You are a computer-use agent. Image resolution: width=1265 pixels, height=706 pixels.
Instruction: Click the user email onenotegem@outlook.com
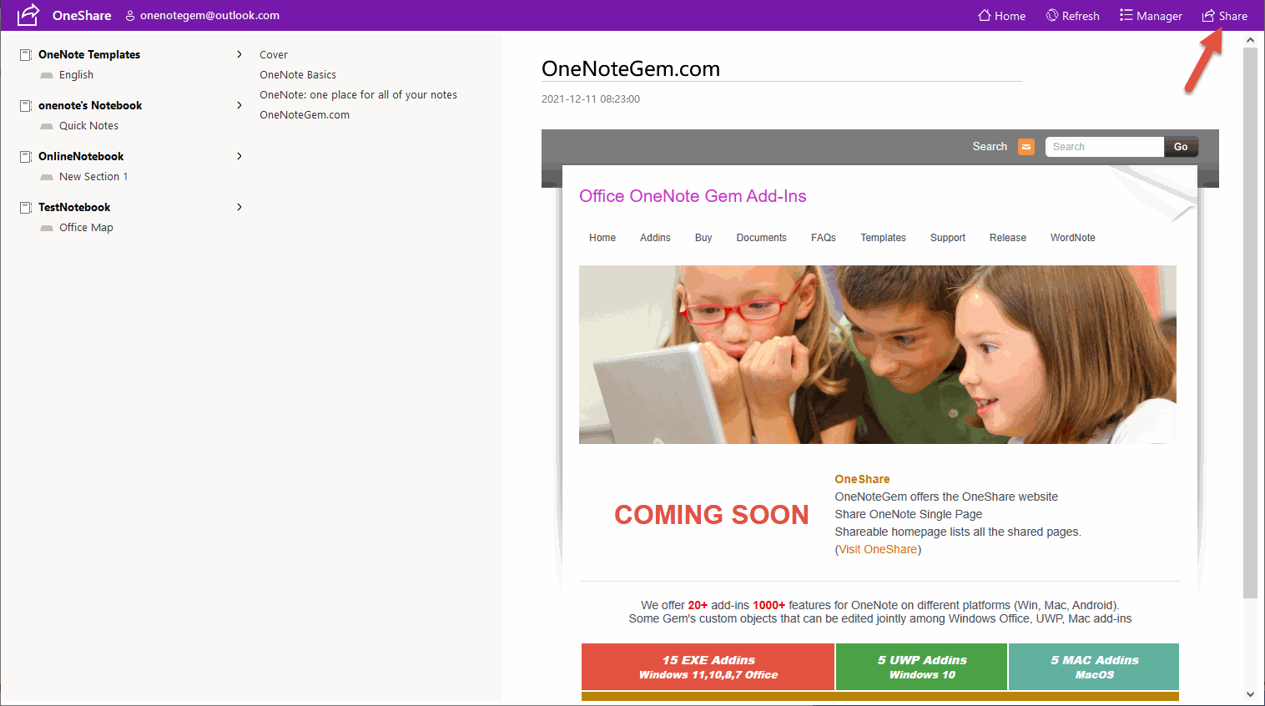pyautogui.click(x=209, y=16)
